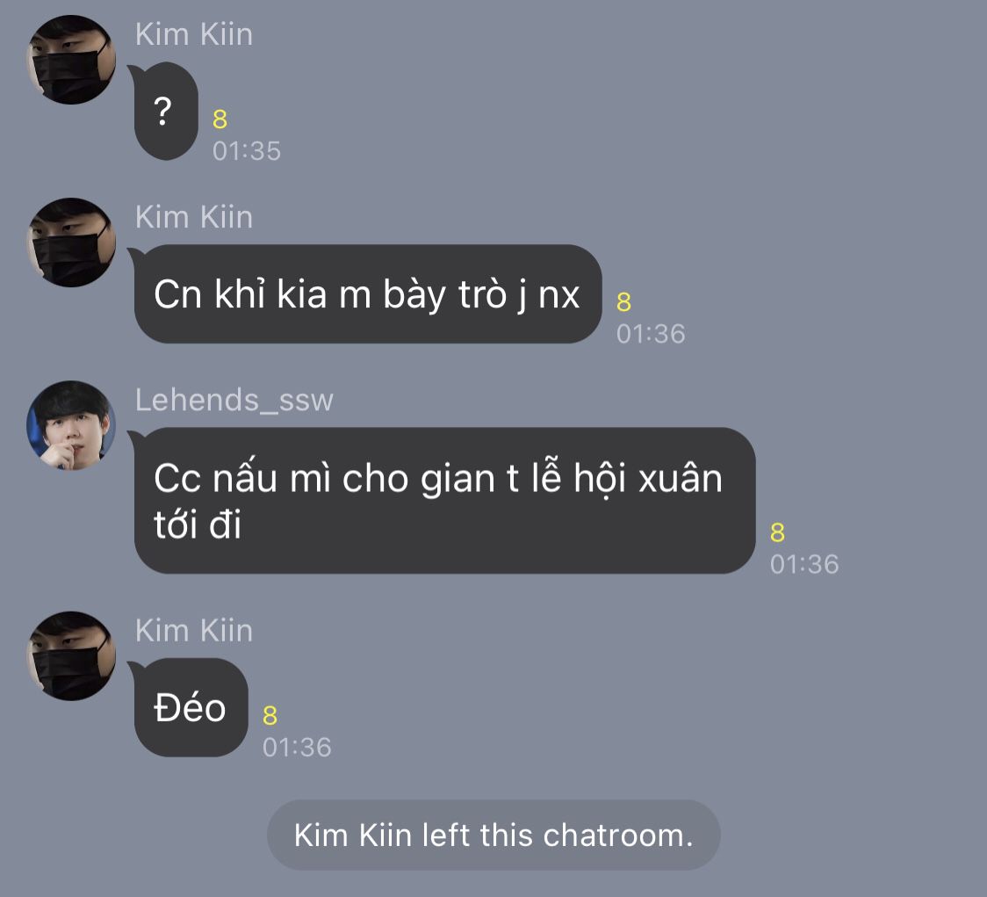
Task: Tap the yellow read count 8 beside the Lehends_ssw message
Action: coord(777,532)
